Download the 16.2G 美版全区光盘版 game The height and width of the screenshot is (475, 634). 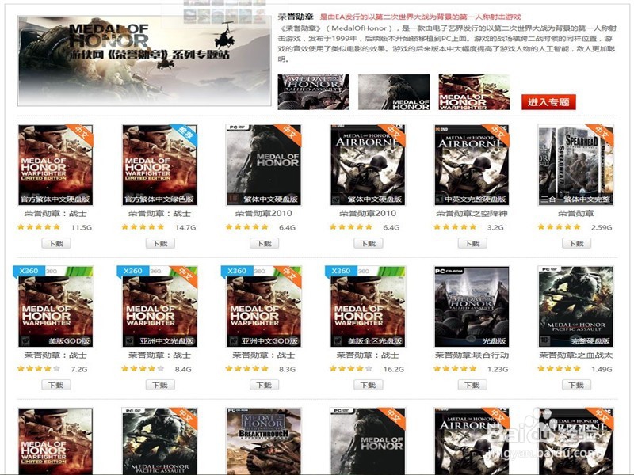click(x=368, y=385)
